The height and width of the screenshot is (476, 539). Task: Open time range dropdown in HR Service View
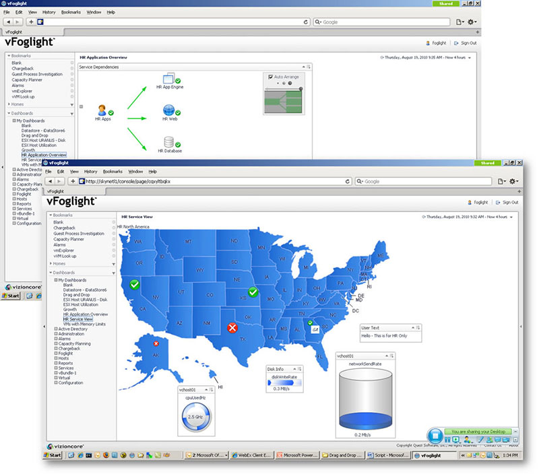pos(511,217)
